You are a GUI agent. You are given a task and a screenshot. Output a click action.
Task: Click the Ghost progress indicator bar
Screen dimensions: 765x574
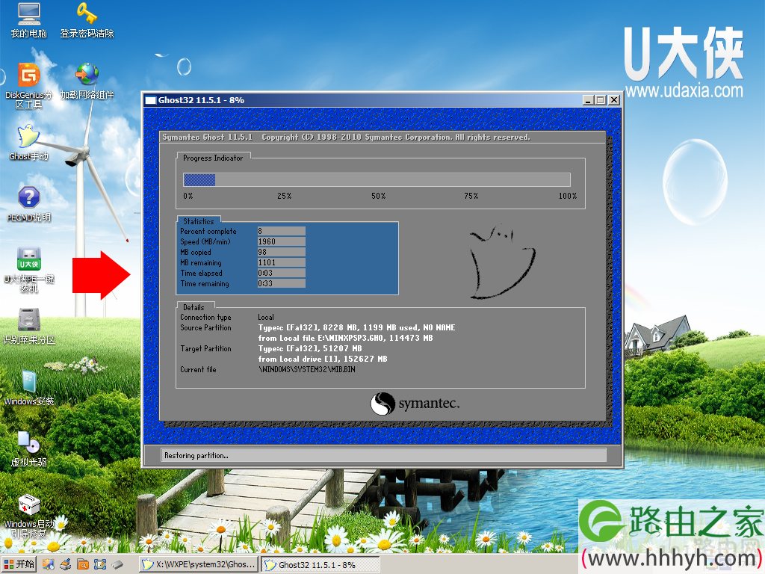tap(377, 179)
